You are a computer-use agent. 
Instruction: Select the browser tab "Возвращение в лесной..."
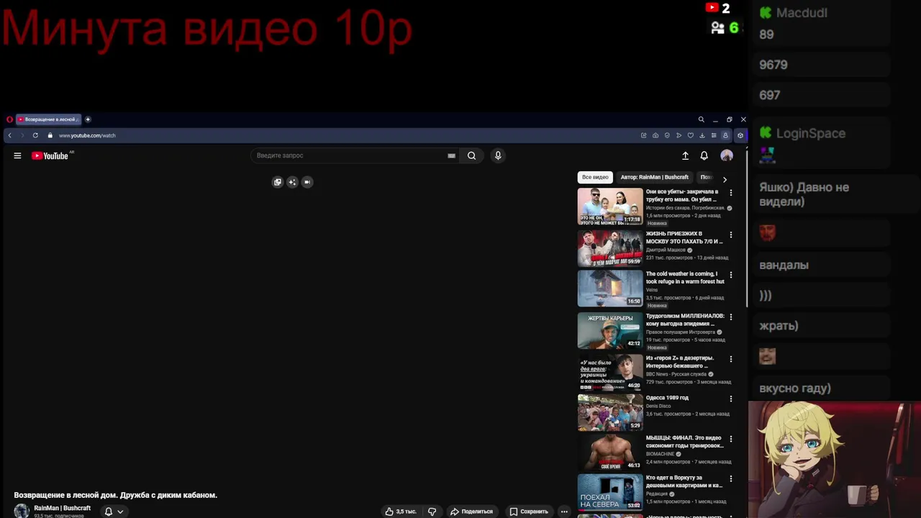(48, 119)
